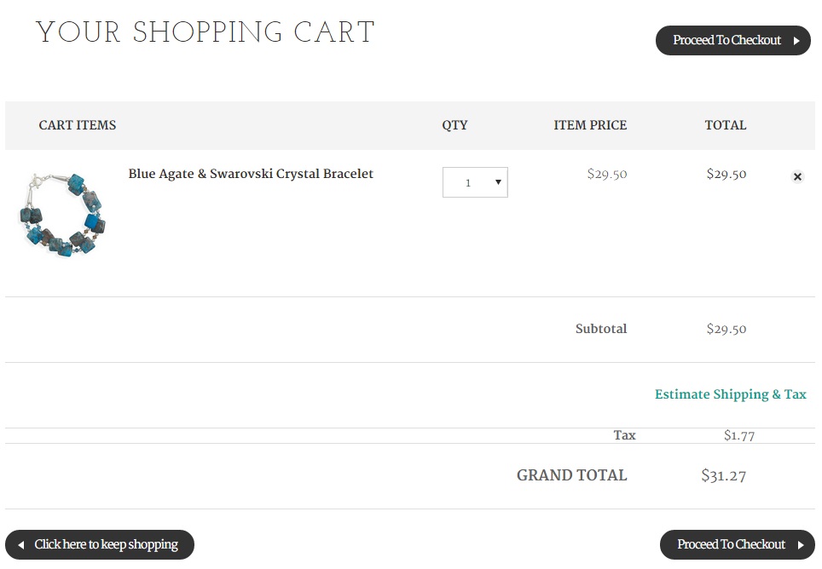Open the Blue Agate & Swarovski Crystal Bracelet link
The height and width of the screenshot is (569, 822).
pos(251,174)
